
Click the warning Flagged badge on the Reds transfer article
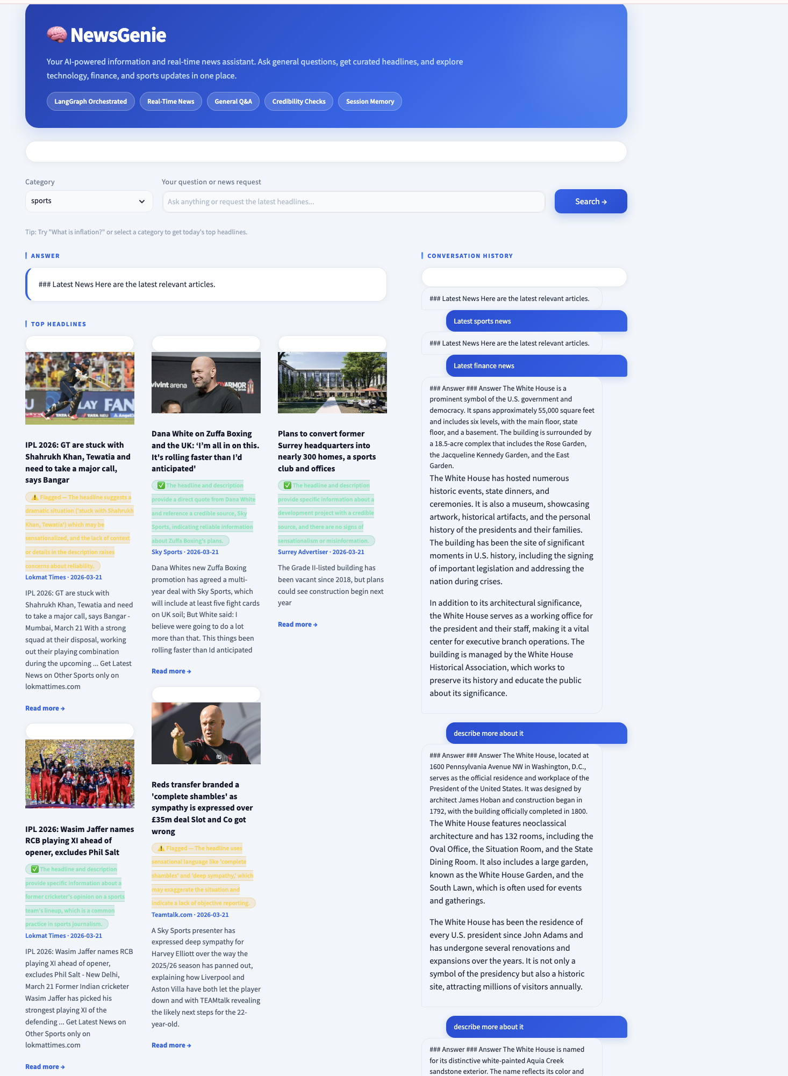pos(204,876)
